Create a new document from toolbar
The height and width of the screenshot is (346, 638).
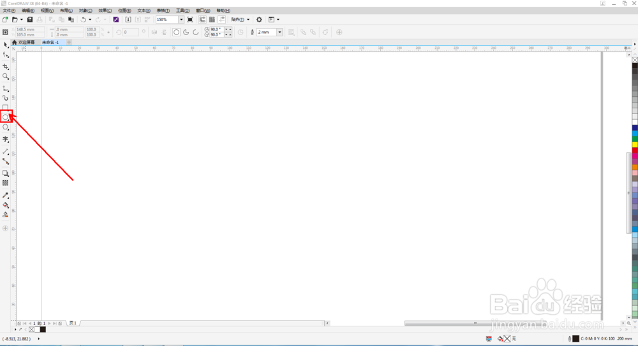[5, 20]
